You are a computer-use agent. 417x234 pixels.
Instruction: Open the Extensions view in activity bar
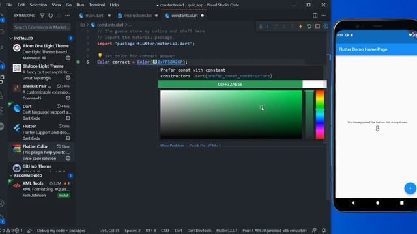coord(2,79)
